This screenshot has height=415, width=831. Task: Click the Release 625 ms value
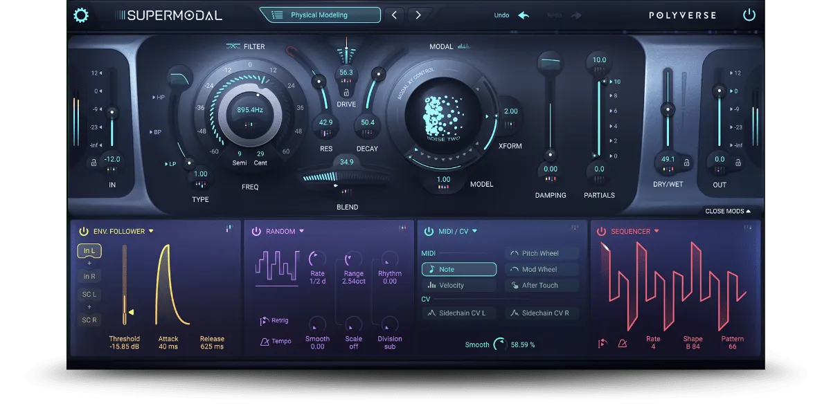coord(212,347)
